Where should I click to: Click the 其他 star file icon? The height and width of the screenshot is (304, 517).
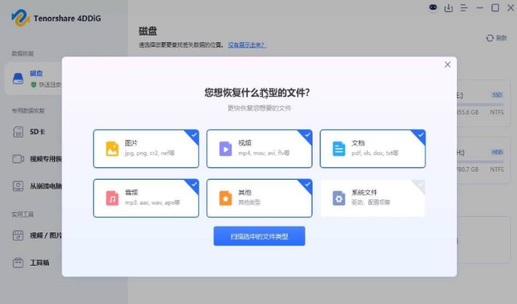point(225,198)
